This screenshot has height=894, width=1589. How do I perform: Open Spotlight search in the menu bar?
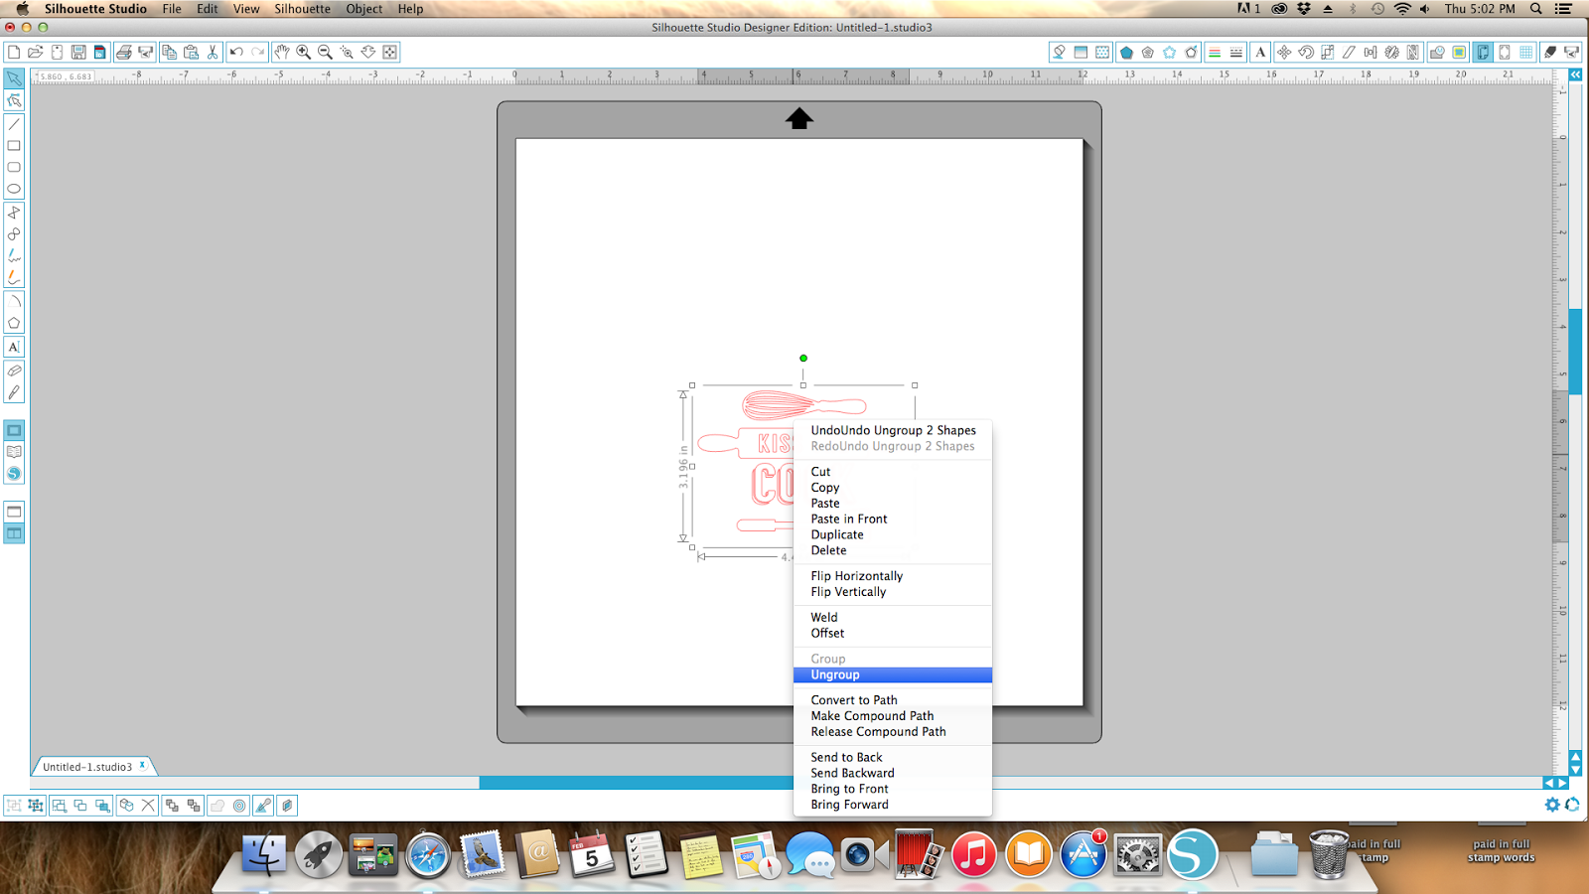1535,9
